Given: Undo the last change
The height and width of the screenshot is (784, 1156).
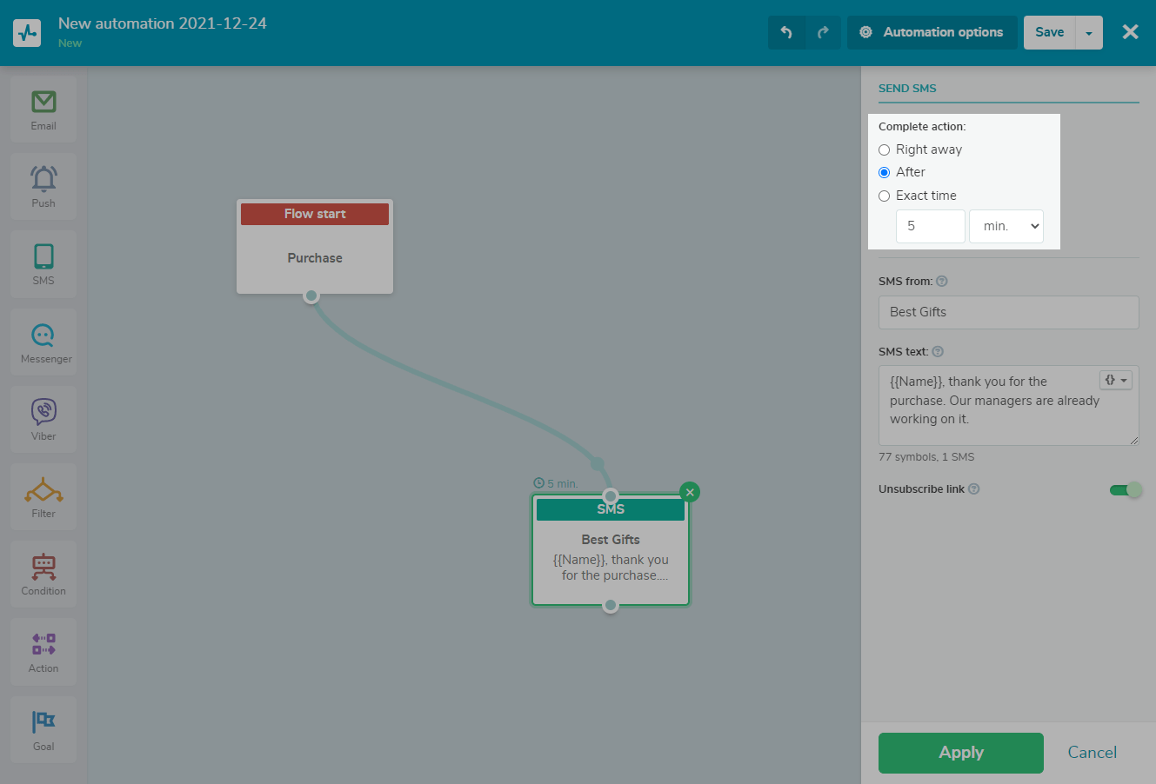Looking at the screenshot, I should click(x=786, y=32).
